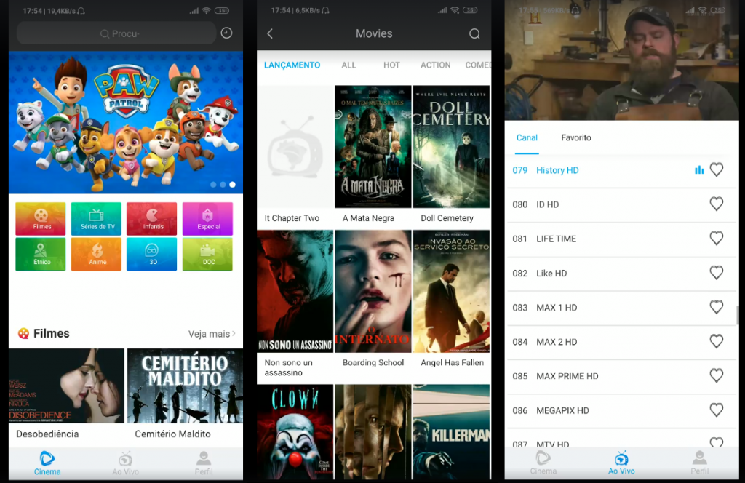This screenshot has height=483, width=745.
Task: Click the channel list scrollbar
Action: (x=738, y=316)
